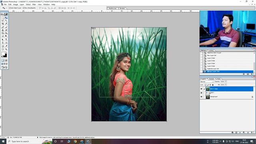Toggle lock transparent pixels

205,85
